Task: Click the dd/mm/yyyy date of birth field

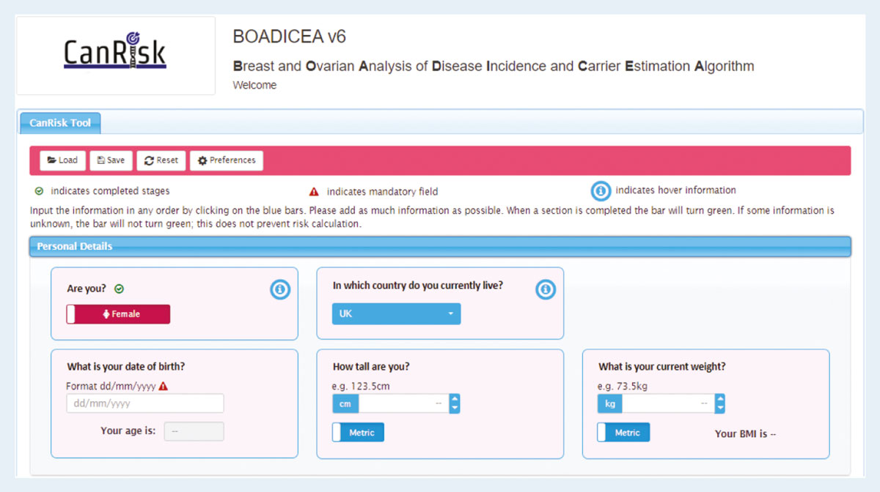Action: [x=145, y=403]
